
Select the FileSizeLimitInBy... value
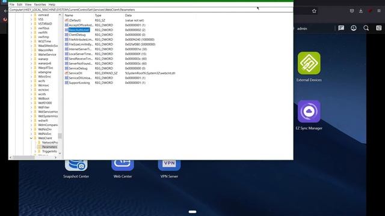click(81, 44)
